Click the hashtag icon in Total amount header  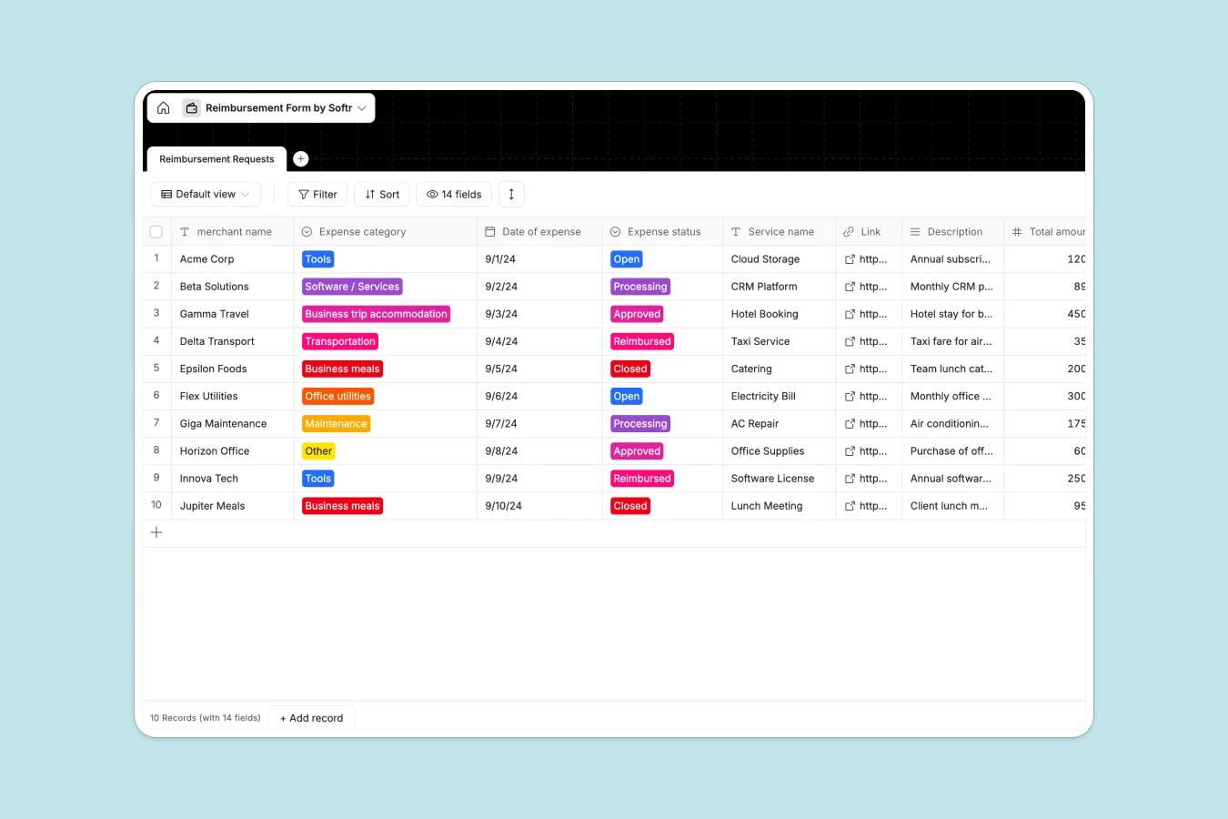(1016, 231)
